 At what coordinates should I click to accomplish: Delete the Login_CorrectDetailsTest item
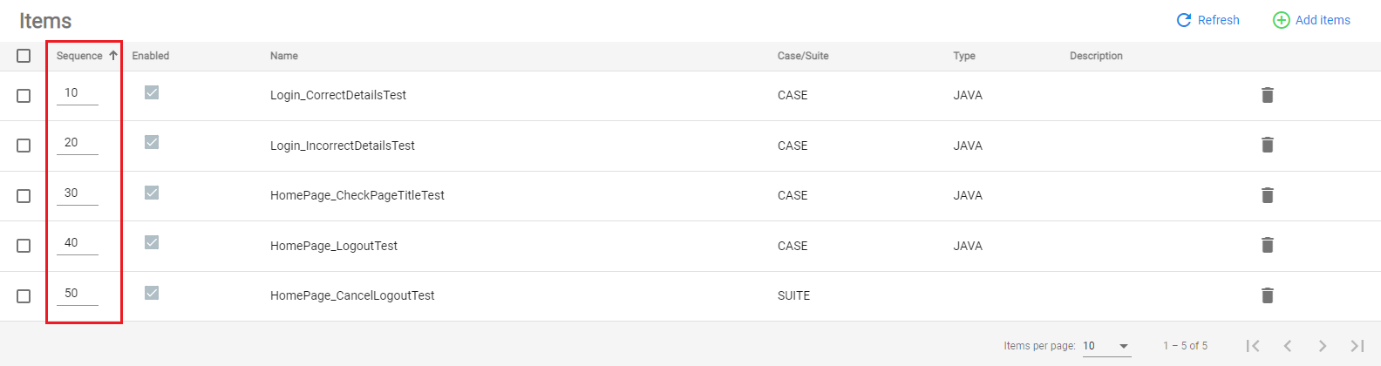pos(1268,95)
